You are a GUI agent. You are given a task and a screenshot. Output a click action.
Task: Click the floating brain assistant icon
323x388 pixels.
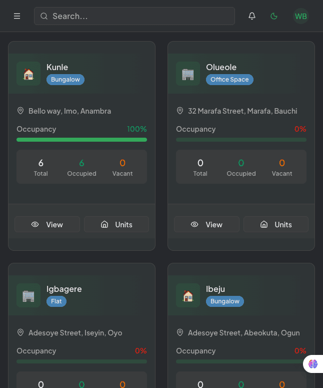click(x=313, y=364)
